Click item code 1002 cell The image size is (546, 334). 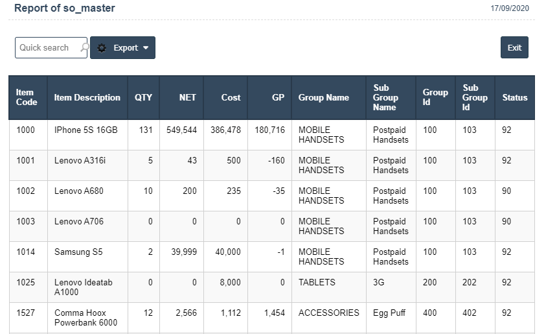pyautogui.click(x=26, y=191)
